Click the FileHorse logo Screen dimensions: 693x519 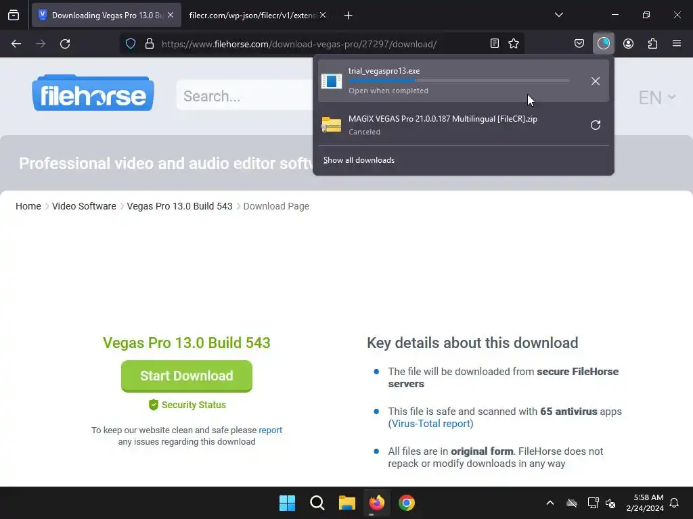point(93,93)
